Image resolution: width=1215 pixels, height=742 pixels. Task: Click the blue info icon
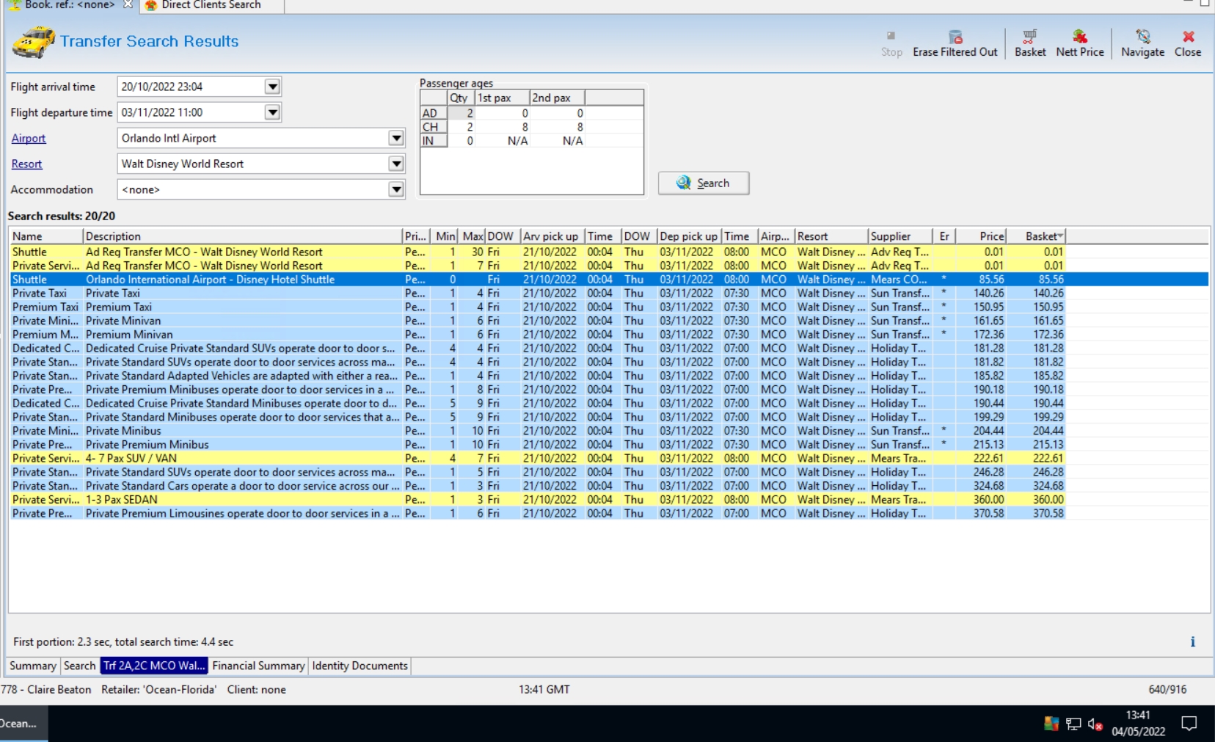[x=1192, y=642]
